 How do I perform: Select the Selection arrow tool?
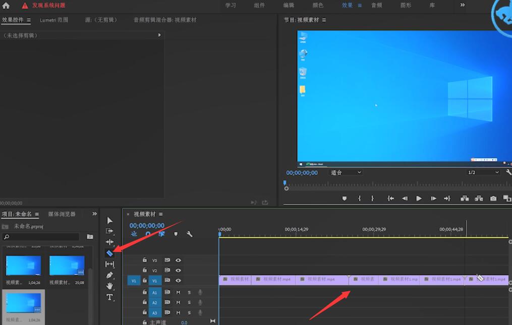click(x=110, y=220)
